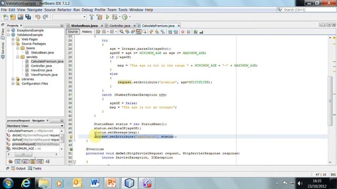Open the Output window button
This screenshot has height=189, width=337.
tap(18, 169)
